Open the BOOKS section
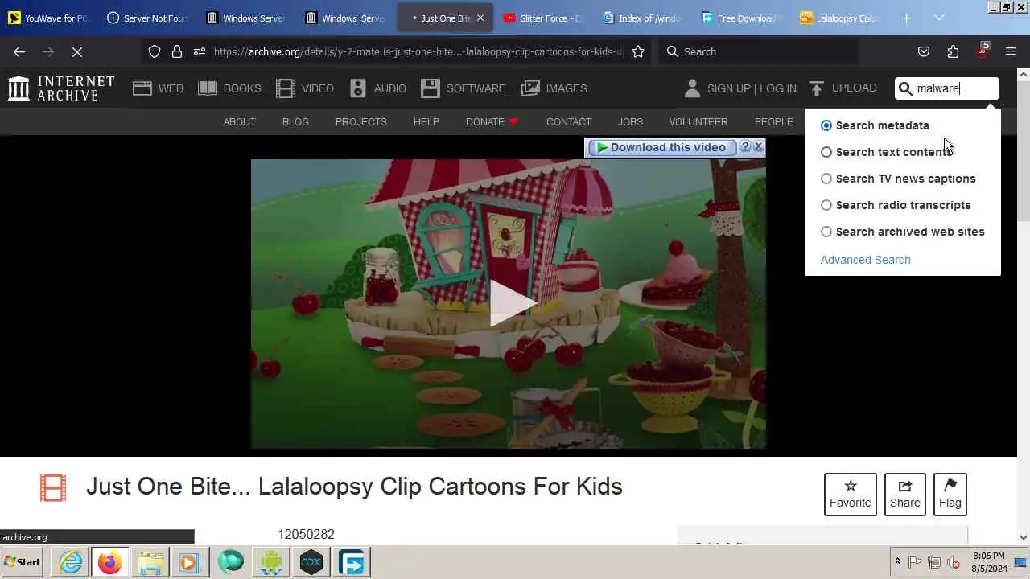The width and height of the screenshot is (1030, 579). [x=229, y=88]
